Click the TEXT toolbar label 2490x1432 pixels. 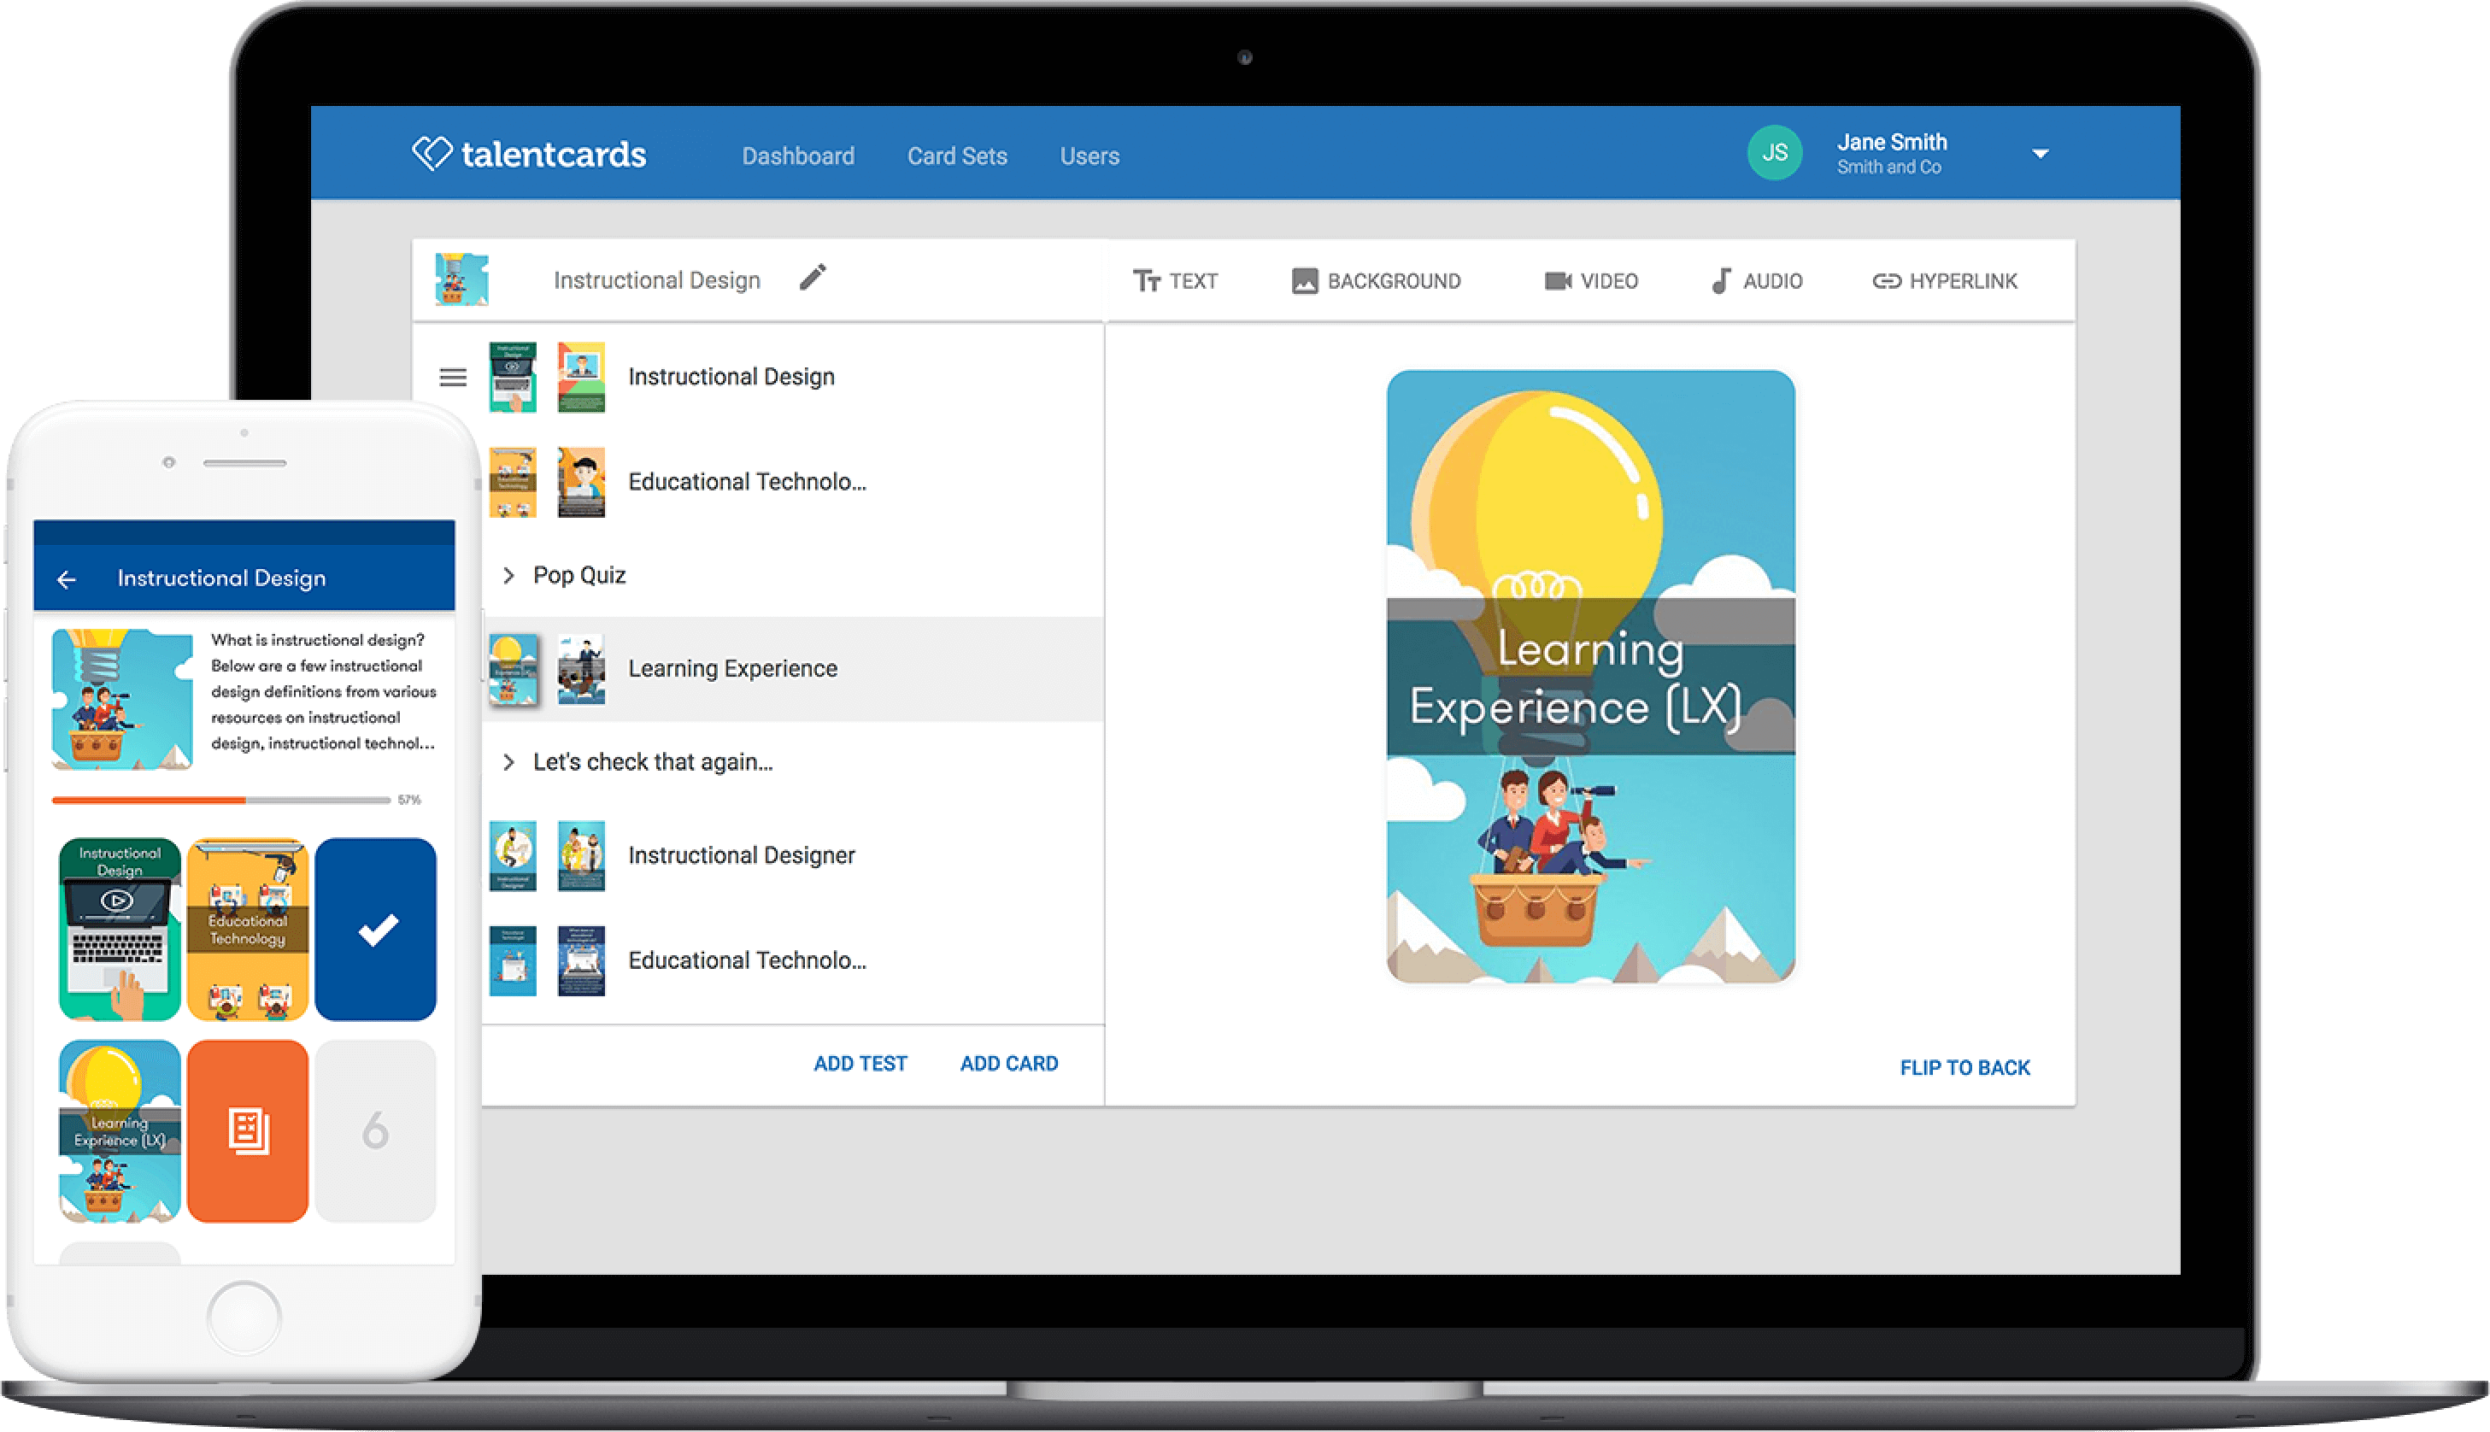point(1194,281)
